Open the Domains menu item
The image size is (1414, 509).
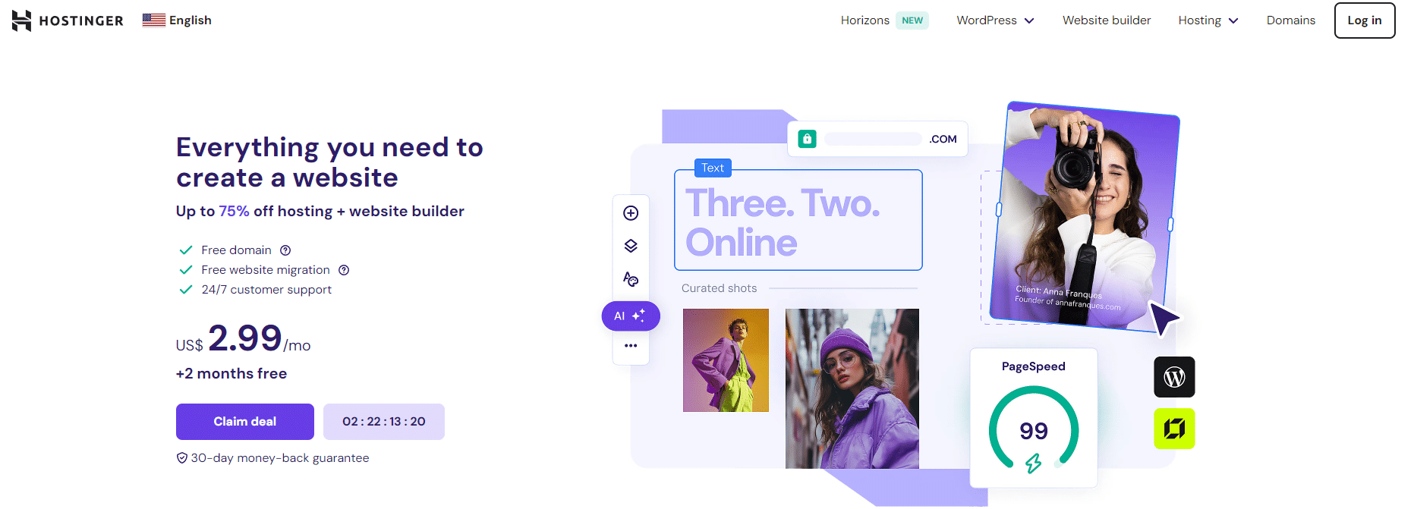click(1290, 20)
